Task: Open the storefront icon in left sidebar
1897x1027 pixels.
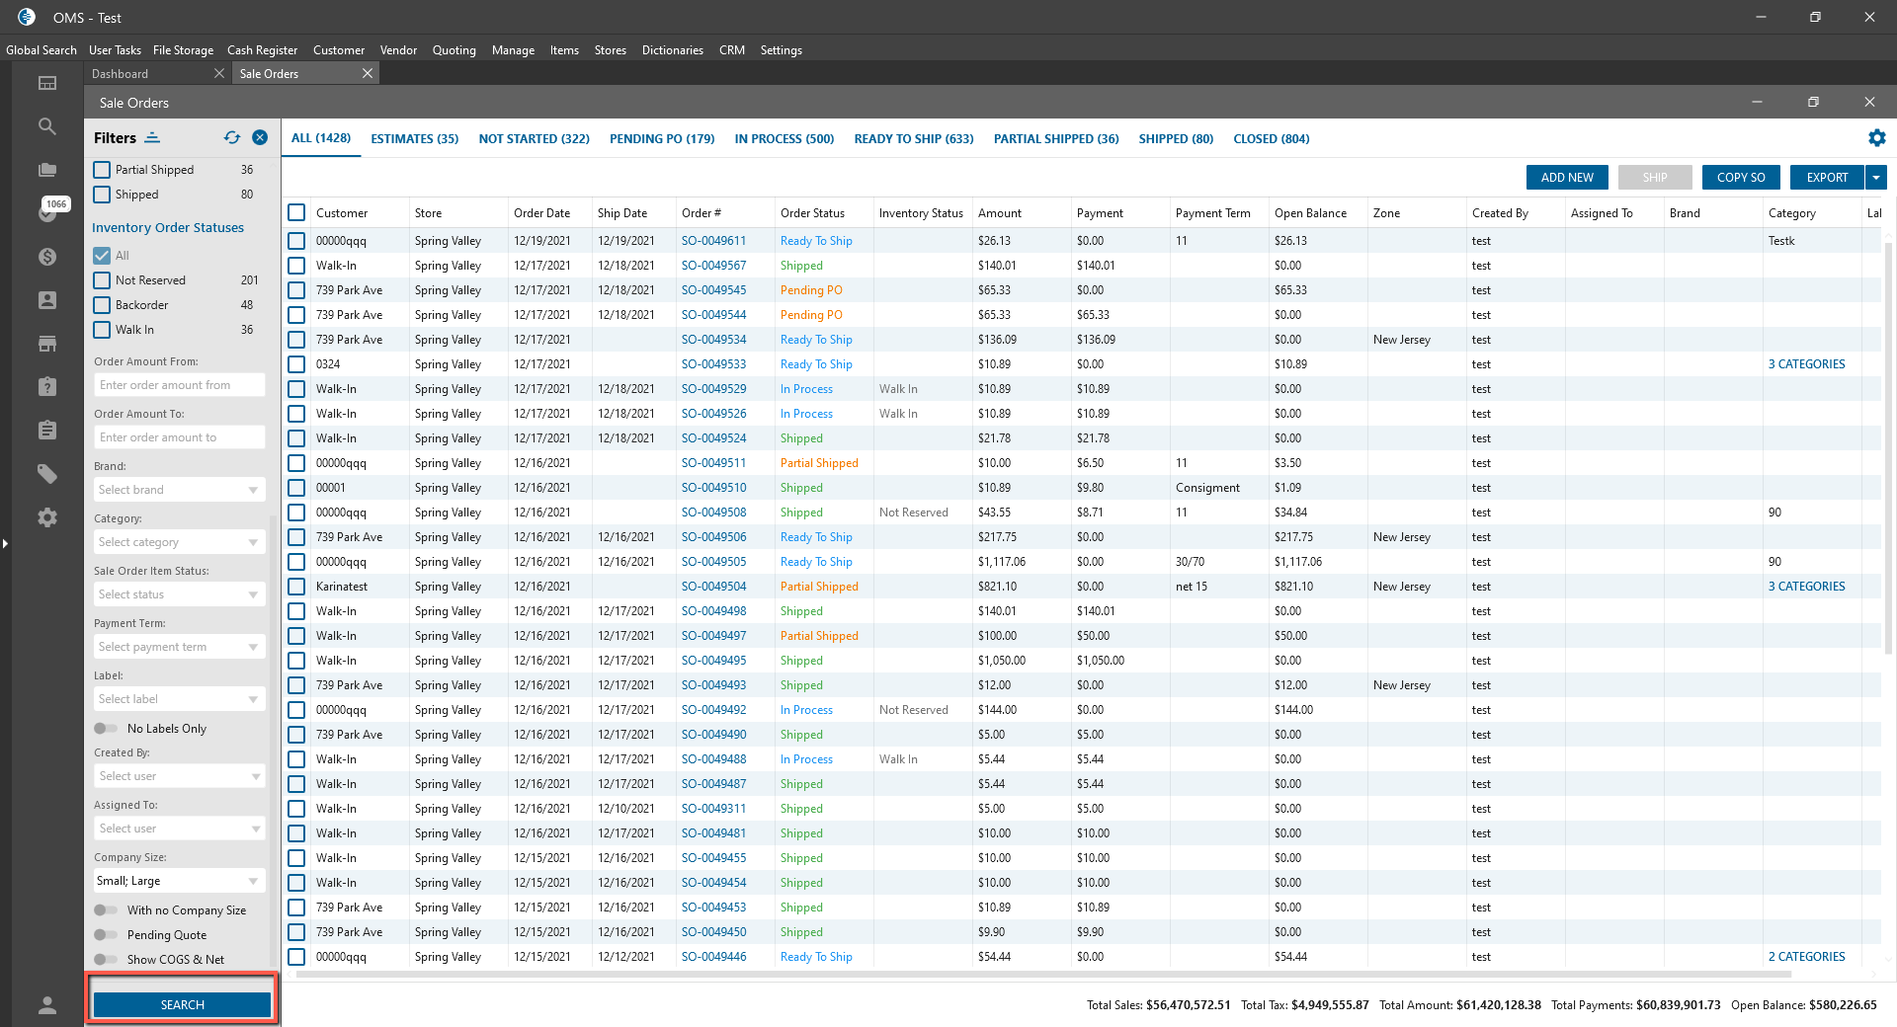Action: coord(46,344)
